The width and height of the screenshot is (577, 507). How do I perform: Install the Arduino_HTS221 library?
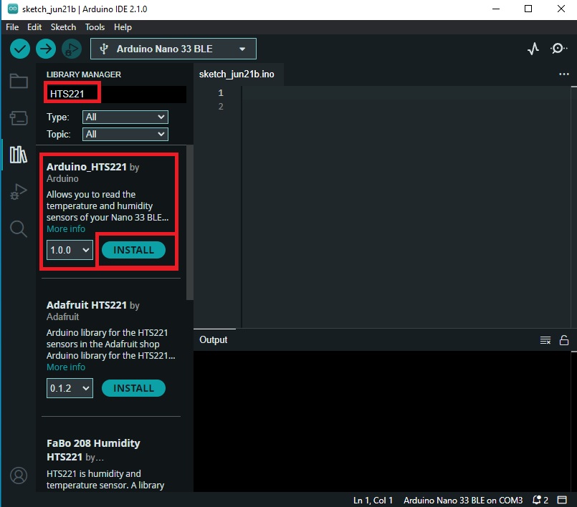(133, 250)
